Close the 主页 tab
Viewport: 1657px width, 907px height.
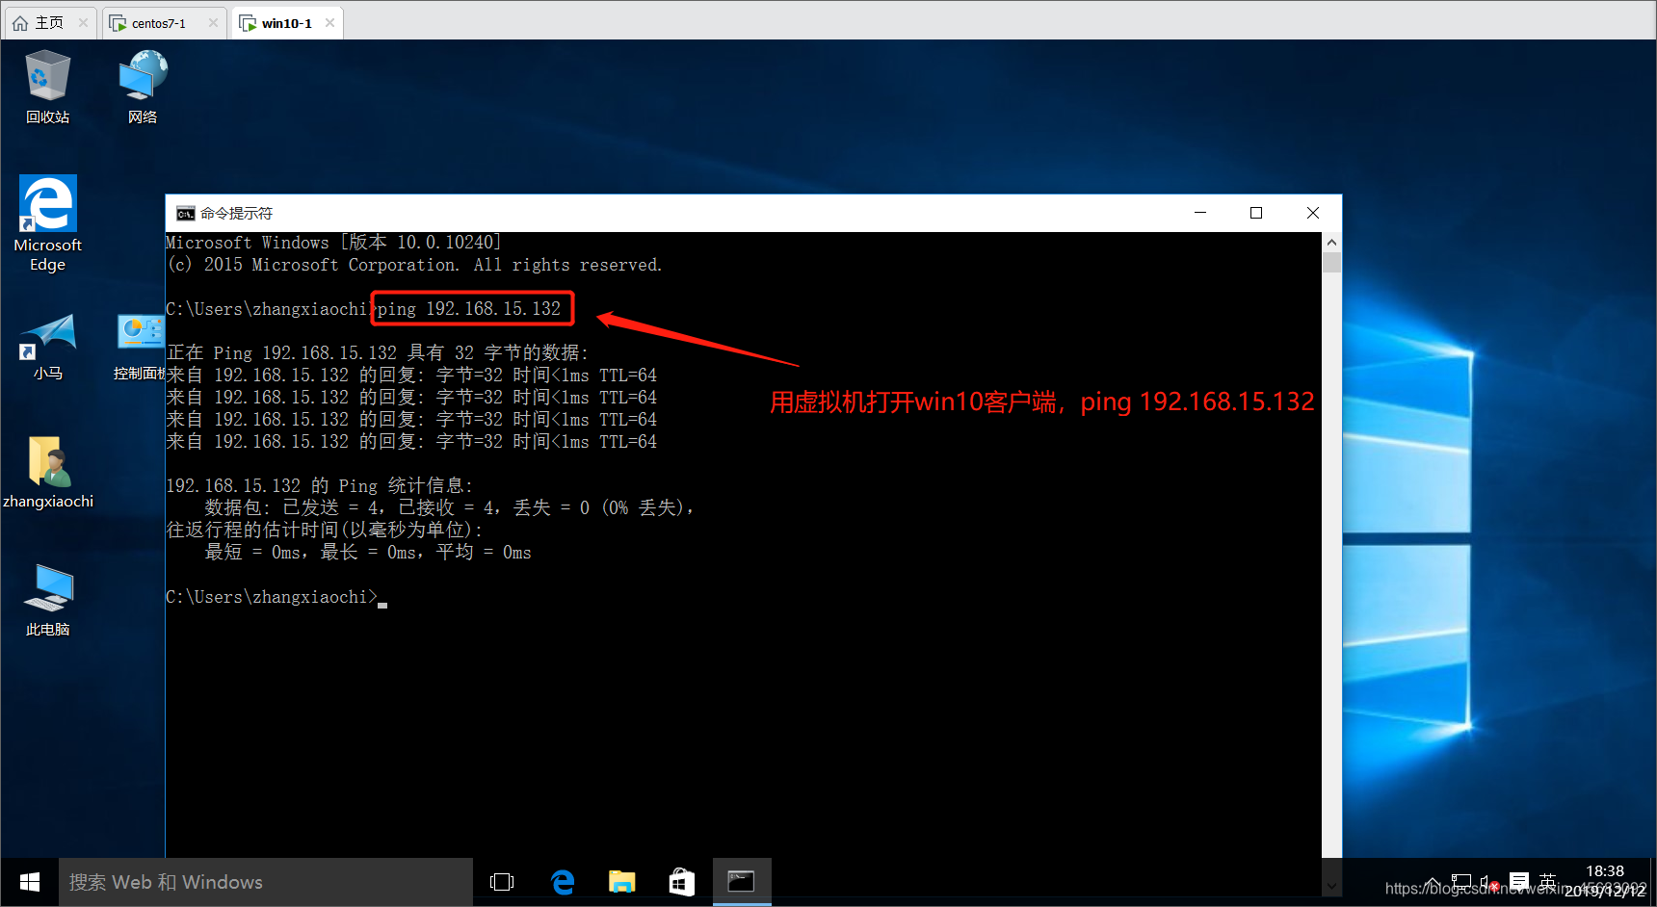(x=83, y=23)
